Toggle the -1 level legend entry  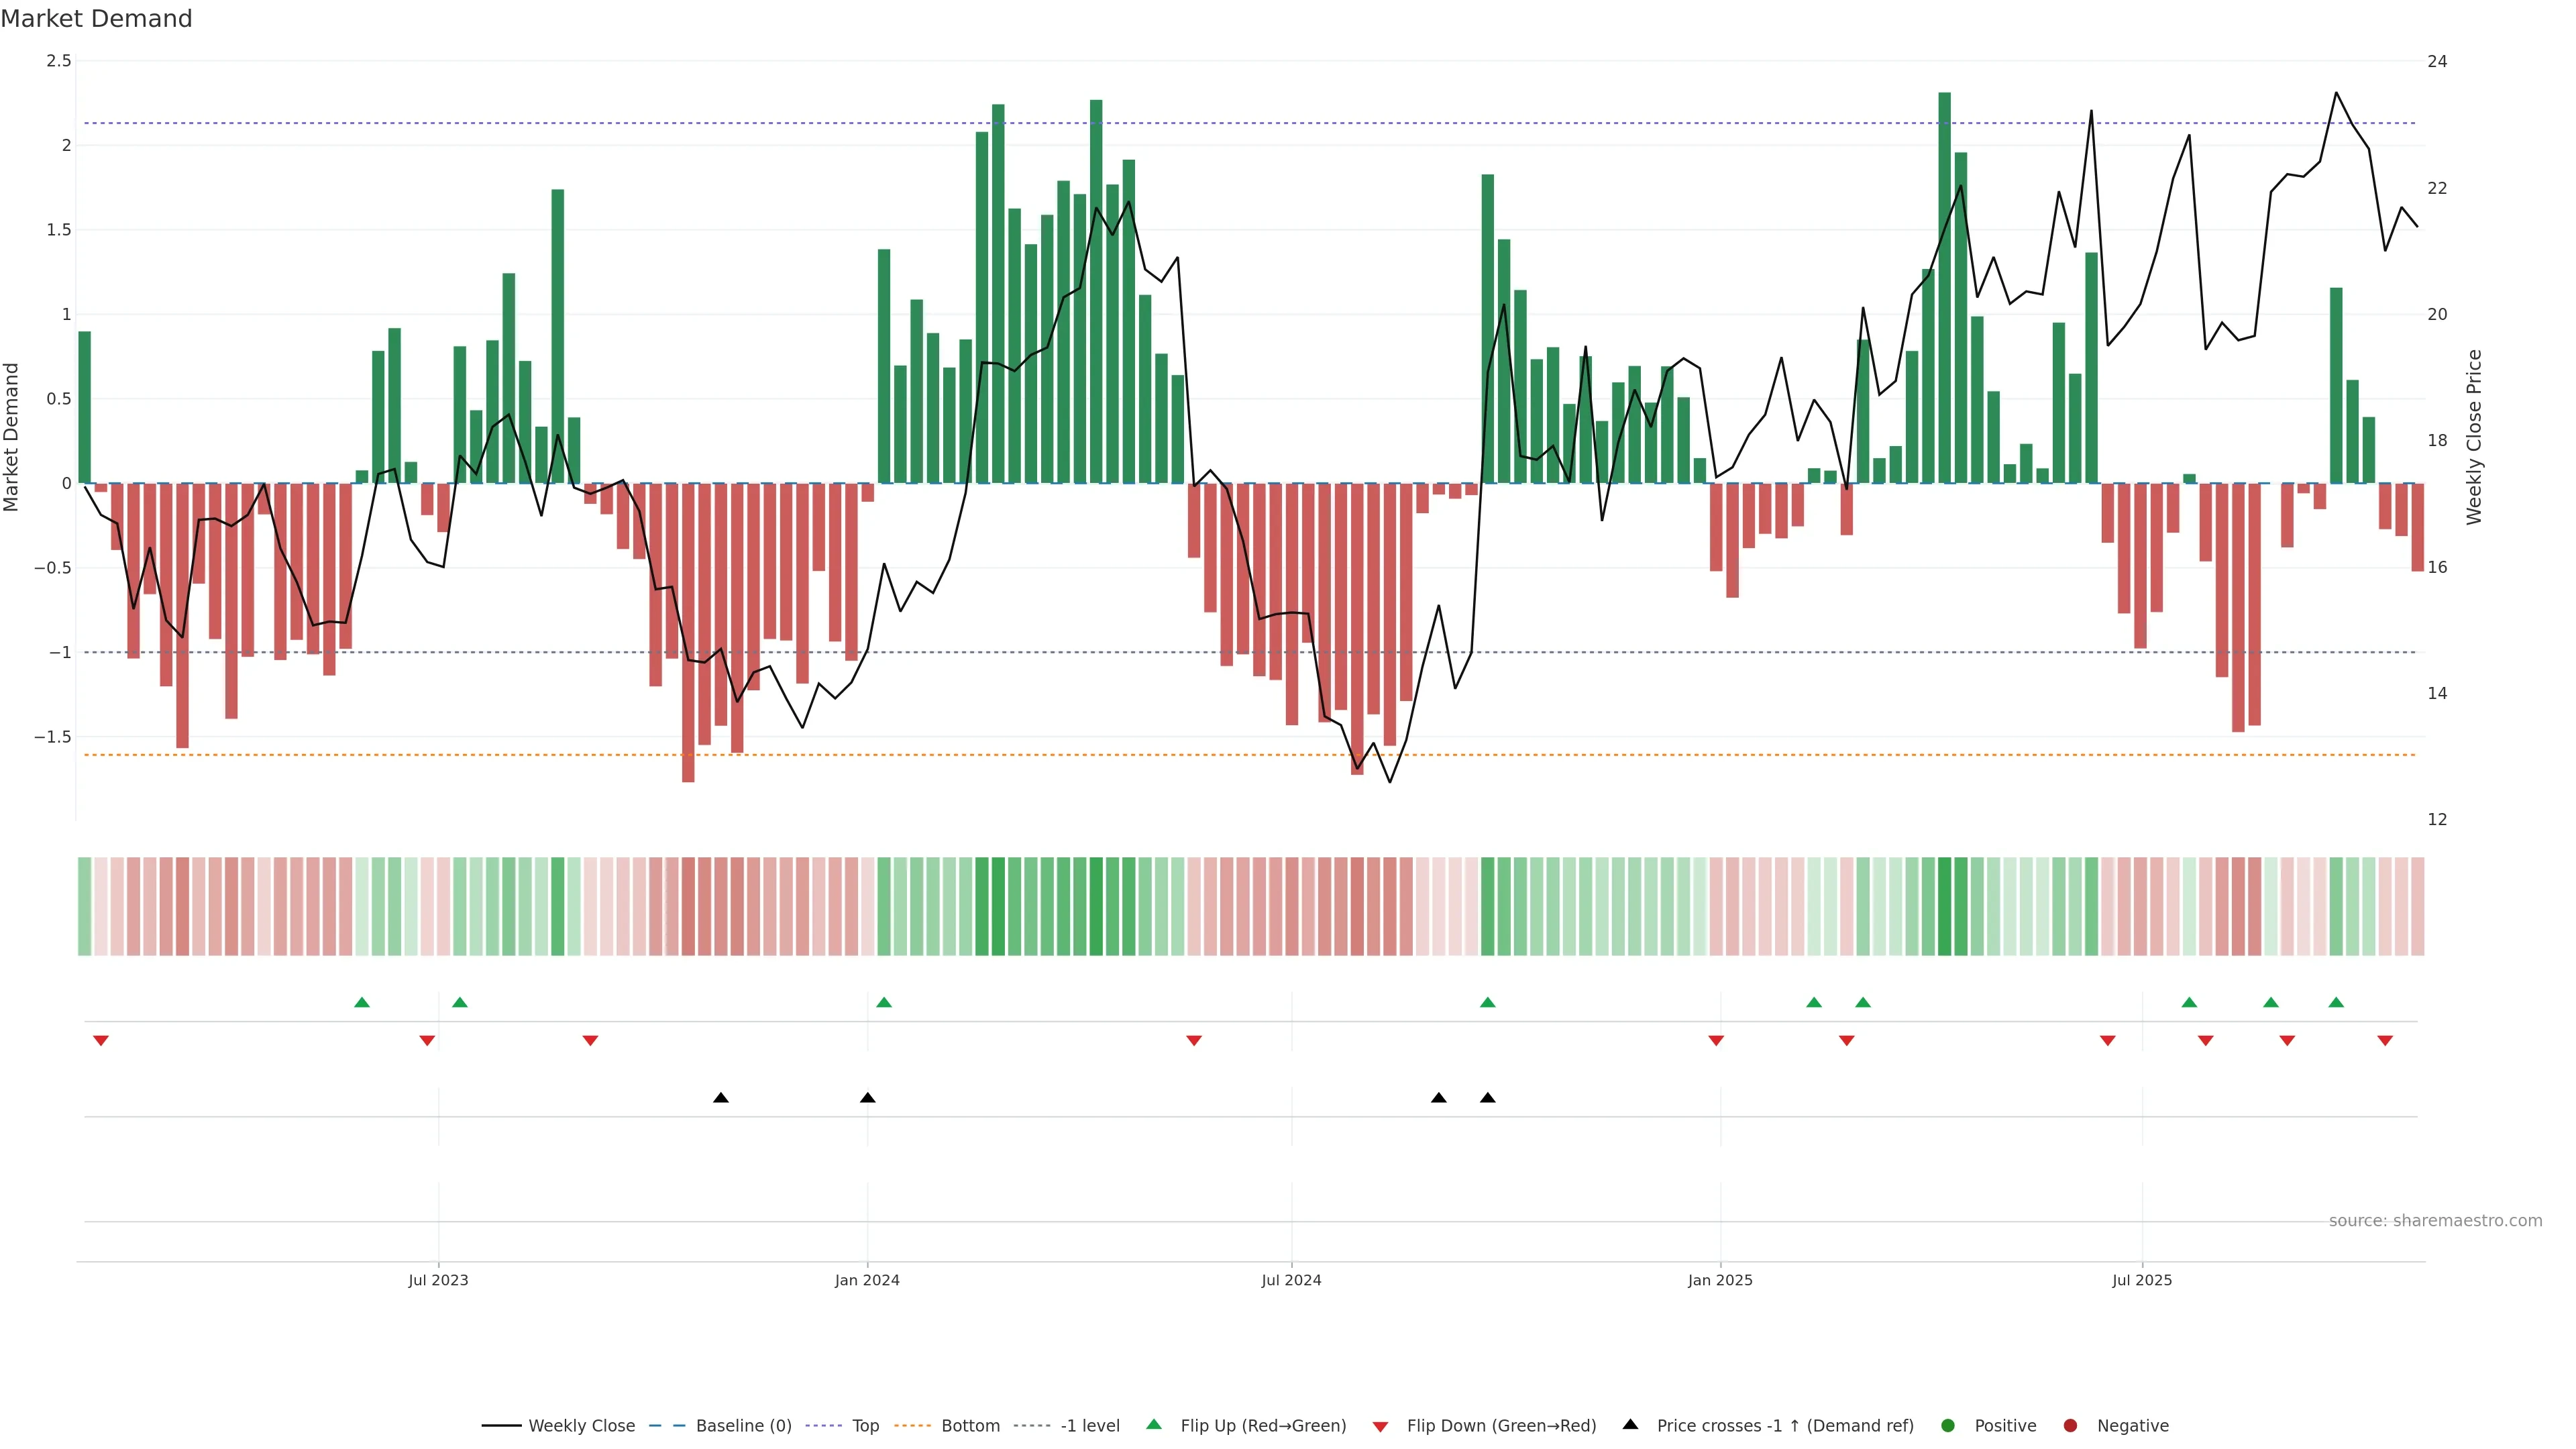click(1089, 1425)
